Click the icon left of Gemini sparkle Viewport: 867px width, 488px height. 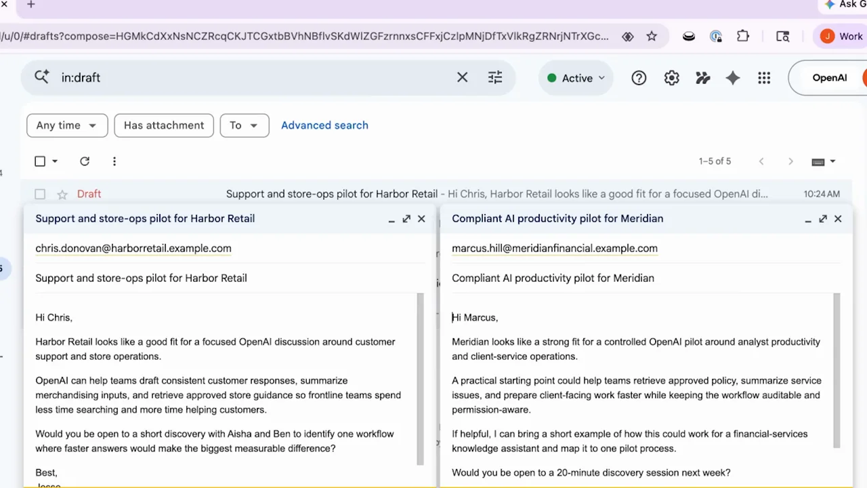pos(702,78)
